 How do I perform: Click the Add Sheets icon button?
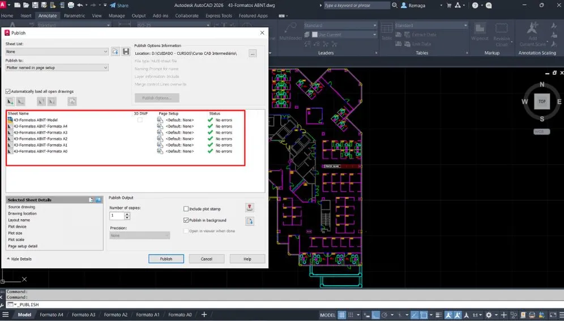point(10,101)
